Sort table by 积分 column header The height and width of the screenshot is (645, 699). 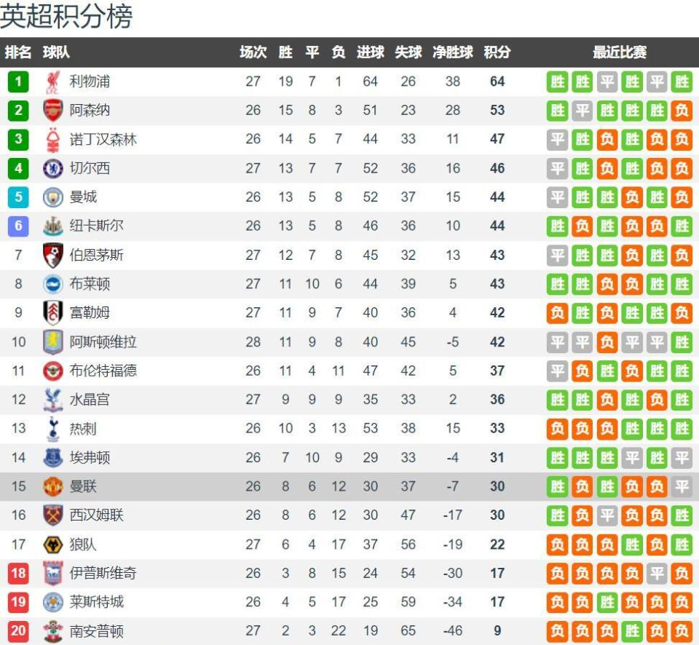(x=497, y=52)
